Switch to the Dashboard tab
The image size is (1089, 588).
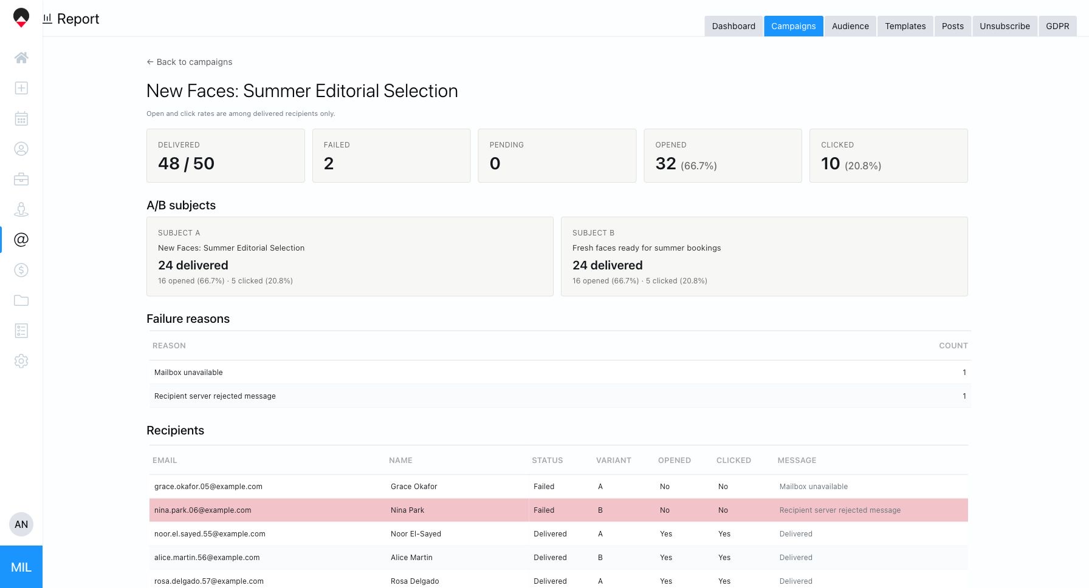[x=733, y=26]
